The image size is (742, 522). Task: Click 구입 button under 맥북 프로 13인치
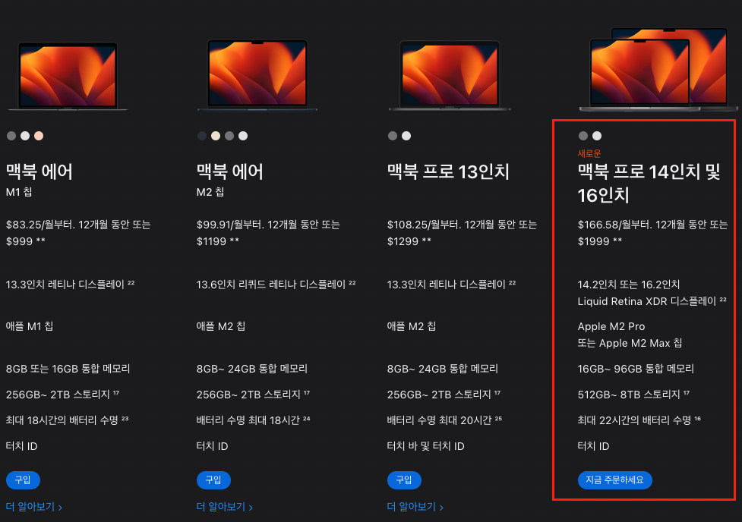[x=404, y=480]
